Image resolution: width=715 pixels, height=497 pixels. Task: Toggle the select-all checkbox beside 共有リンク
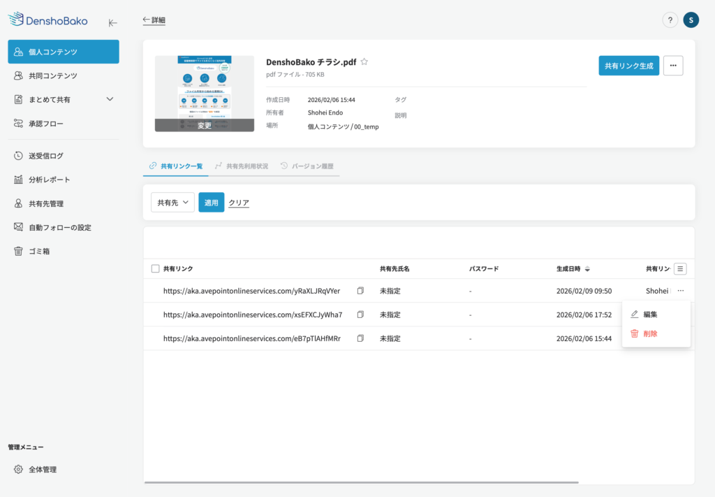coord(155,268)
